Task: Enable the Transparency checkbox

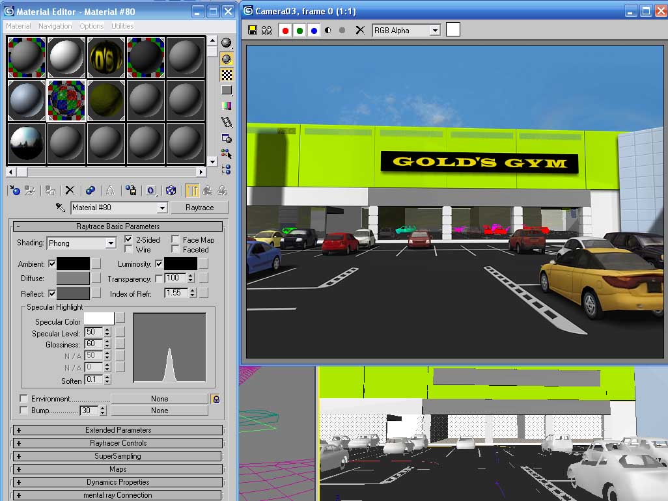Action: point(159,278)
